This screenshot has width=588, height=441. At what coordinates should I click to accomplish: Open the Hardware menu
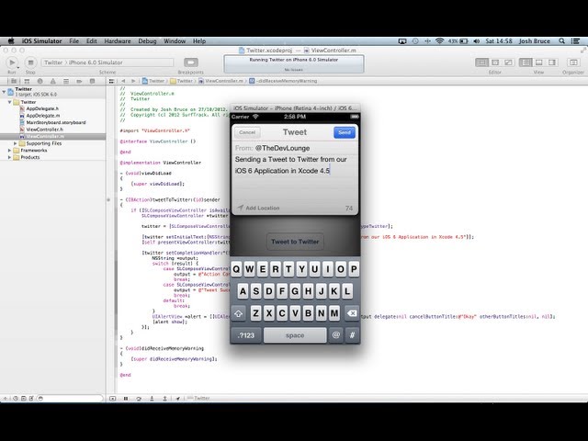118,41
